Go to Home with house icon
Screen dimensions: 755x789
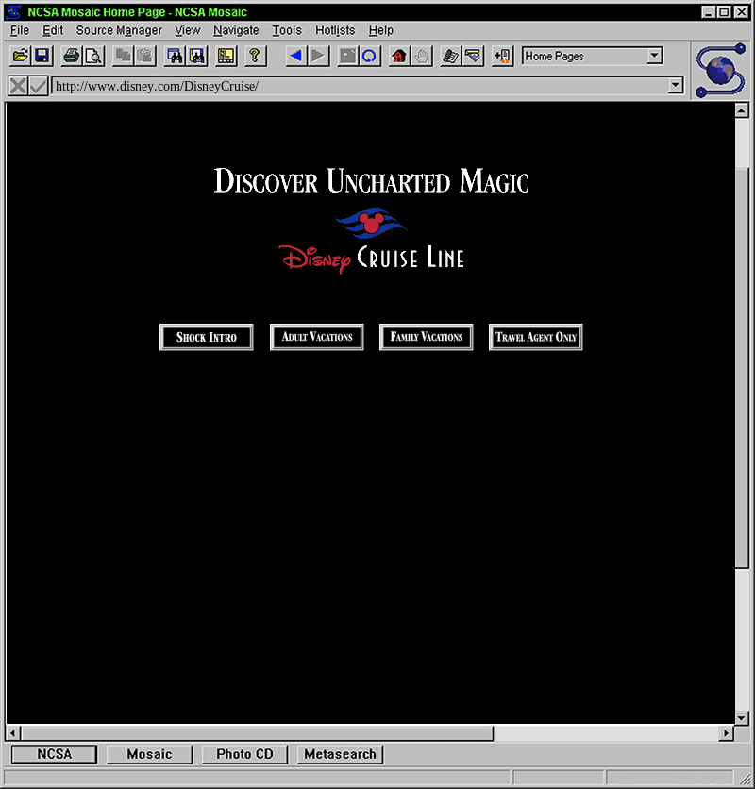click(x=399, y=57)
